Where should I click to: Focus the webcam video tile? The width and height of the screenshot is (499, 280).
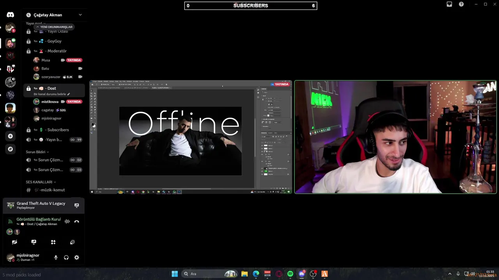click(395, 137)
